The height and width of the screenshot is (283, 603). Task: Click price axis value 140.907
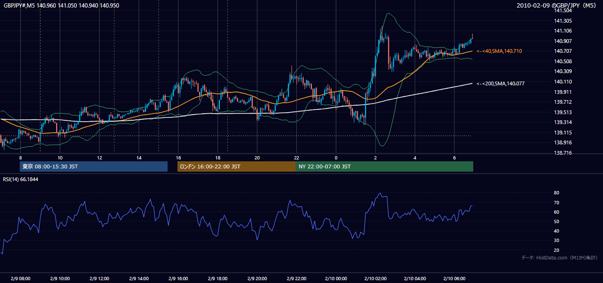563,41
